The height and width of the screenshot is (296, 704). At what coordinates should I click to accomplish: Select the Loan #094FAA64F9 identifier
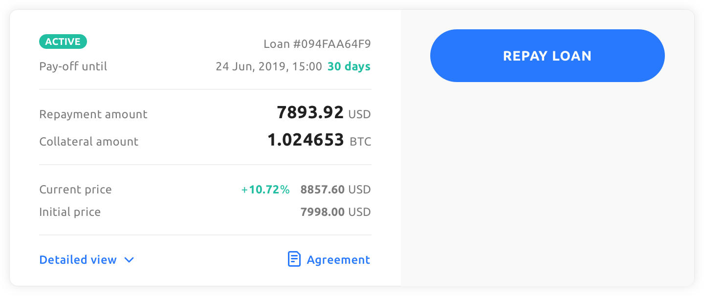[317, 44]
